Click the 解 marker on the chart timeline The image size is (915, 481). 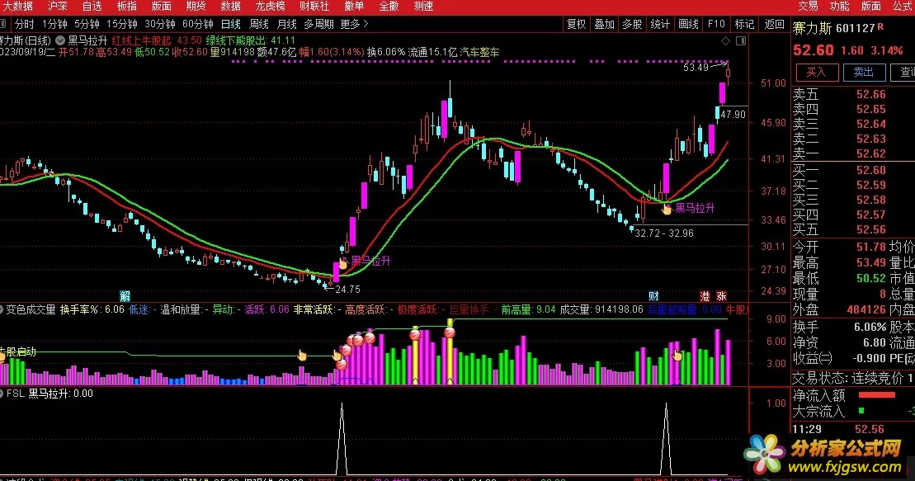click(125, 296)
